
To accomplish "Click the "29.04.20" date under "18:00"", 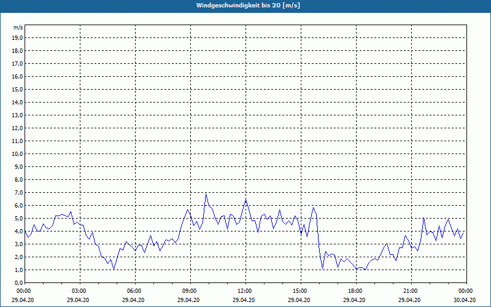I will pyautogui.click(x=354, y=300).
